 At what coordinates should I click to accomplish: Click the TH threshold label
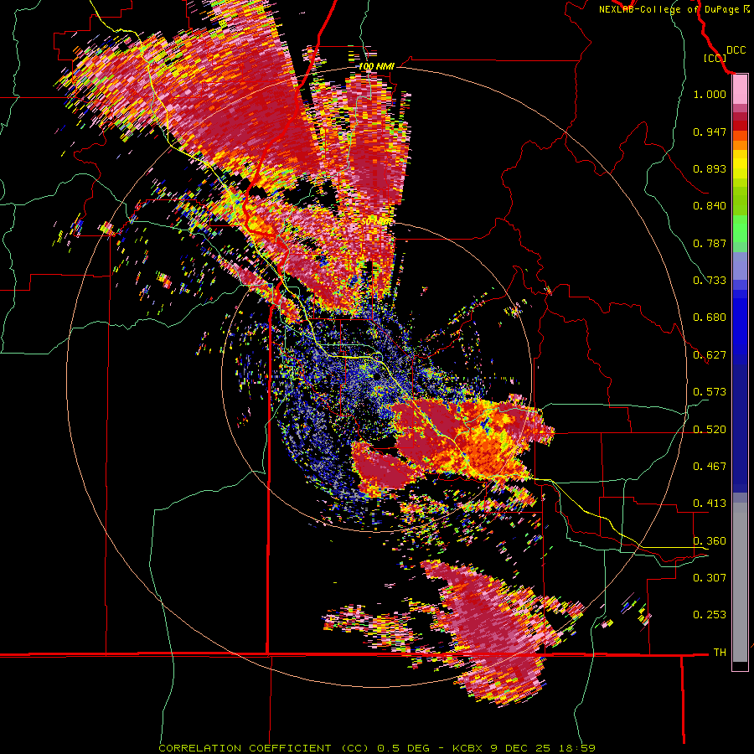coord(720,653)
